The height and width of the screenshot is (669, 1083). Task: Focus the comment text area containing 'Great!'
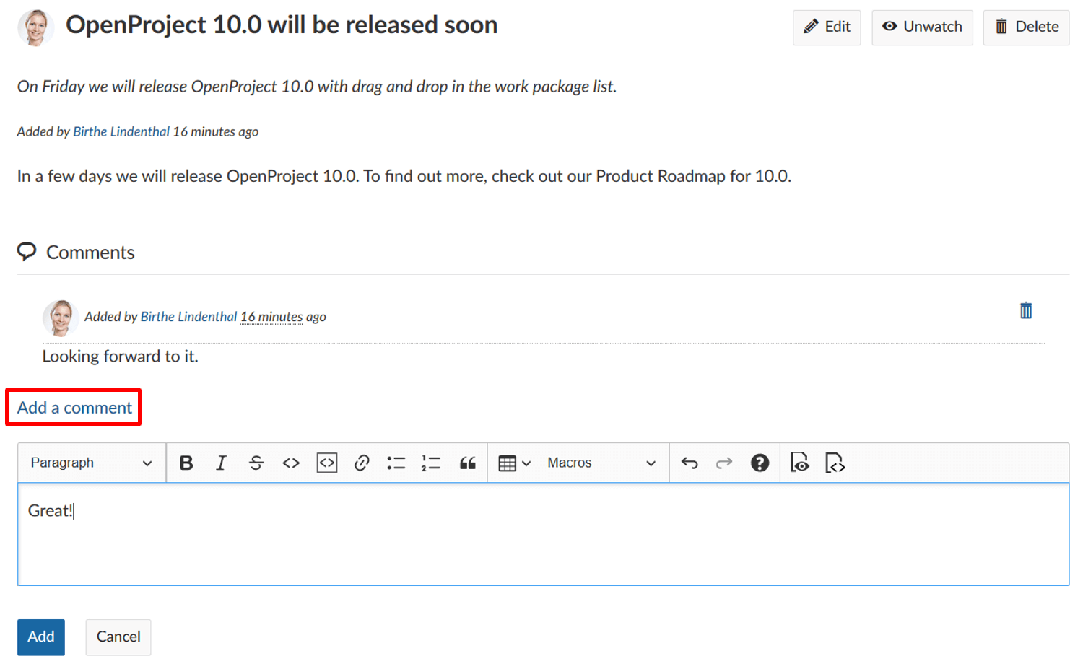[543, 534]
